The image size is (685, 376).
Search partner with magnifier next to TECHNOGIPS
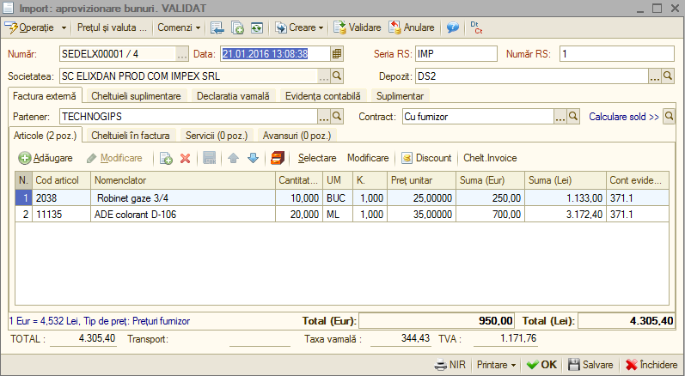[337, 117]
